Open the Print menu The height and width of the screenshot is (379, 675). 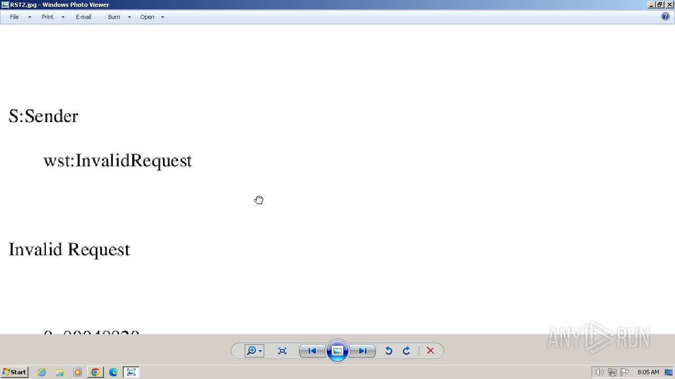47,17
